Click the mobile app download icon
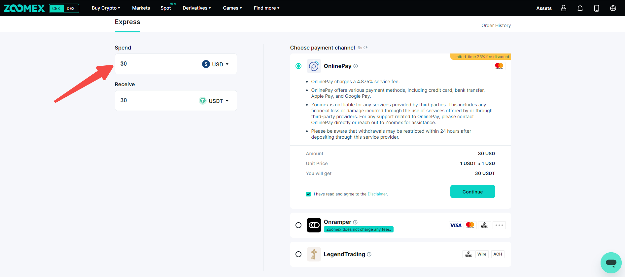 coord(597,8)
